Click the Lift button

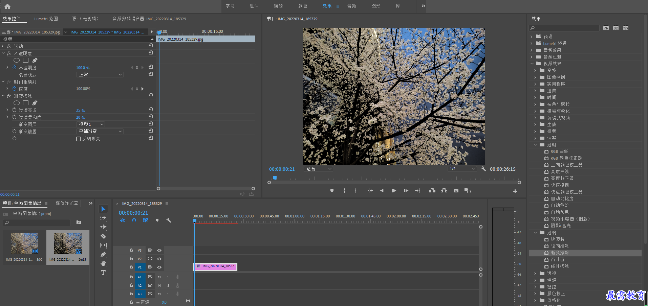432,191
